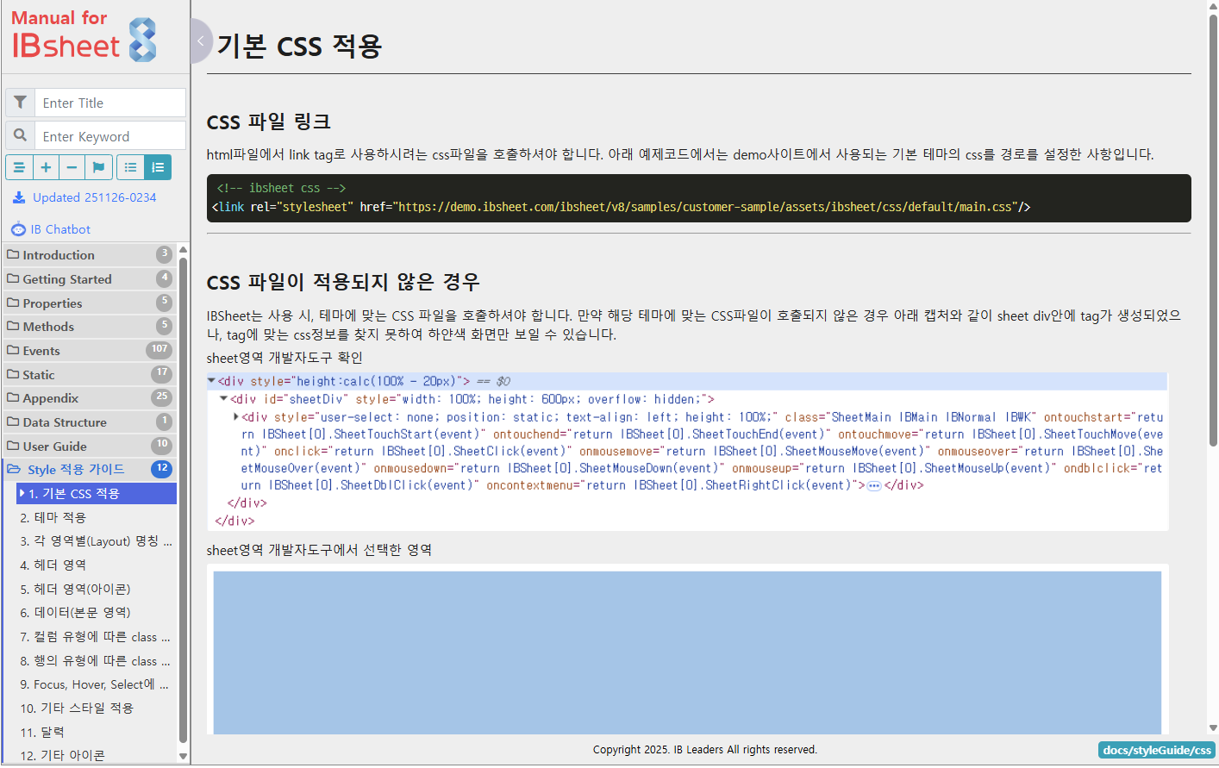Switch to bulleted list view
Viewport: 1219px width, 768px height.
coord(130,167)
